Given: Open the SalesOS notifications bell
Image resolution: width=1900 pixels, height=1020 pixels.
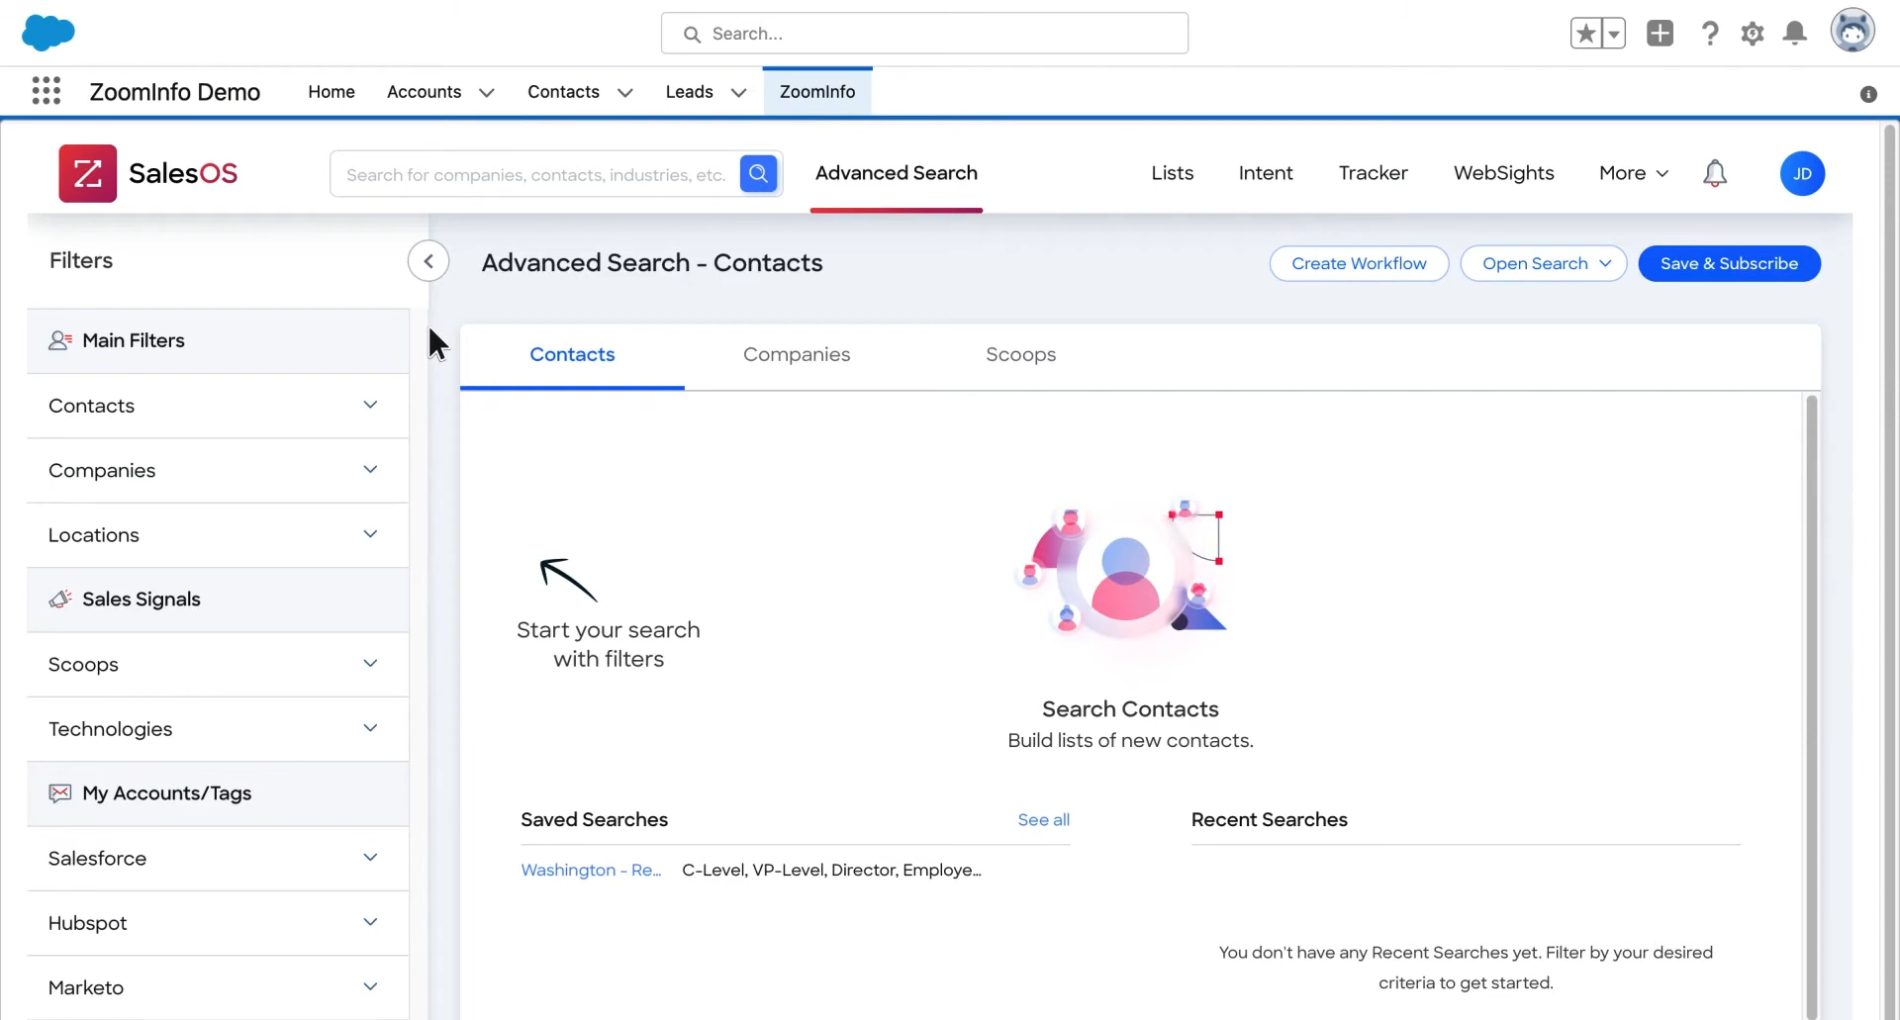Looking at the screenshot, I should [1715, 173].
